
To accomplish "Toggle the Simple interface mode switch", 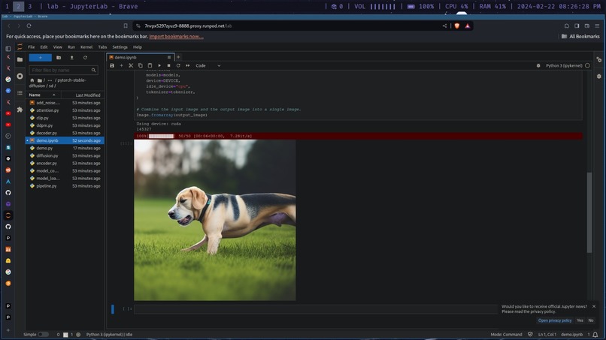I will (x=43, y=335).
